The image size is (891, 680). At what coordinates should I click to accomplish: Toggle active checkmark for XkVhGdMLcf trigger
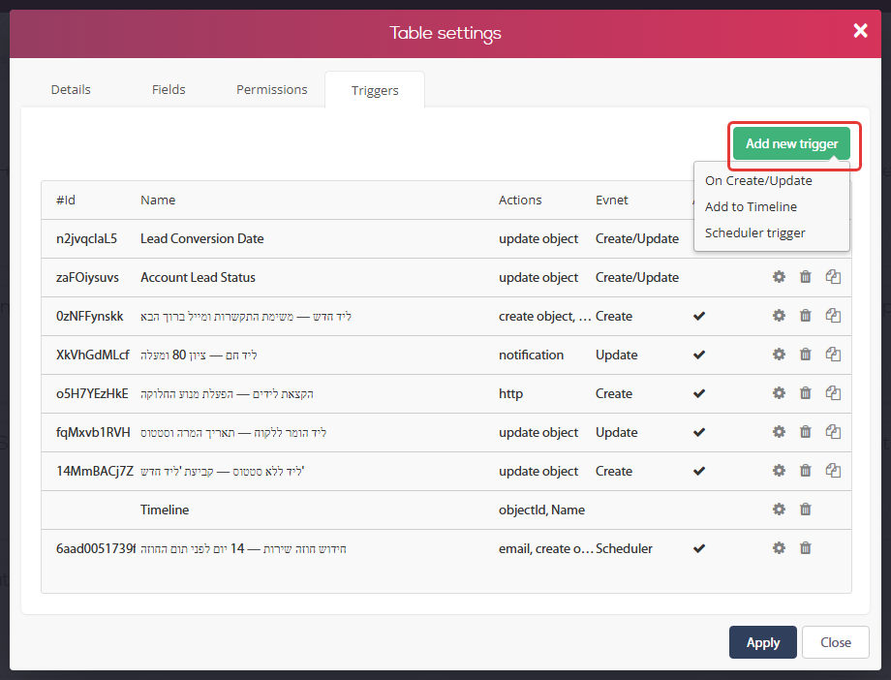click(699, 355)
